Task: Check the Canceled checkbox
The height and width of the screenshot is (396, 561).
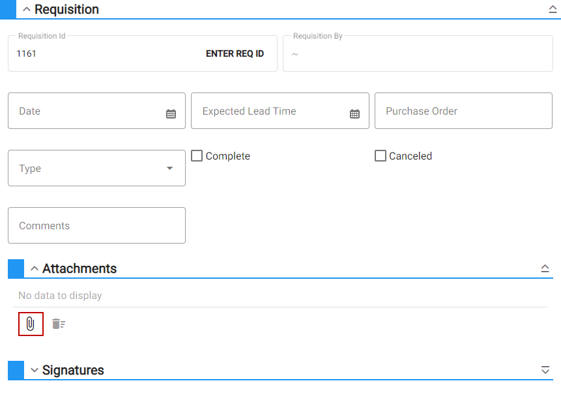Action: click(381, 156)
